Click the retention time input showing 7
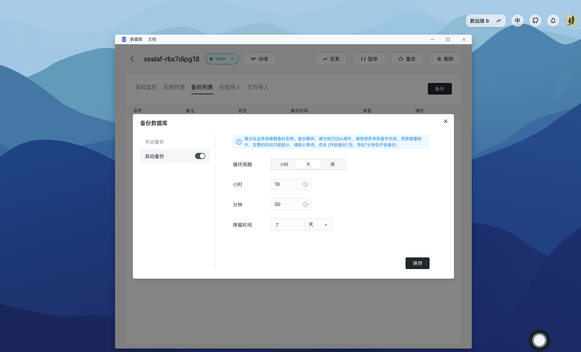This screenshot has height=352, width=581. pyautogui.click(x=288, y=225)
